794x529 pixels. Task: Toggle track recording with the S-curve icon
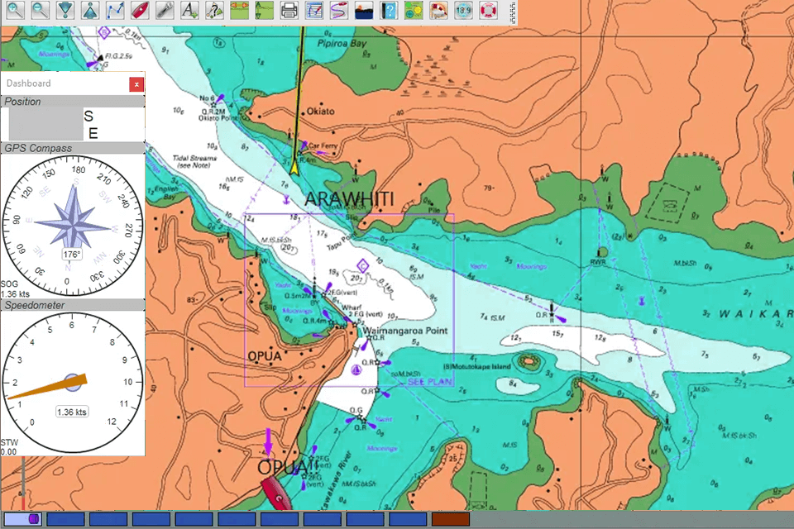[341, 11]
